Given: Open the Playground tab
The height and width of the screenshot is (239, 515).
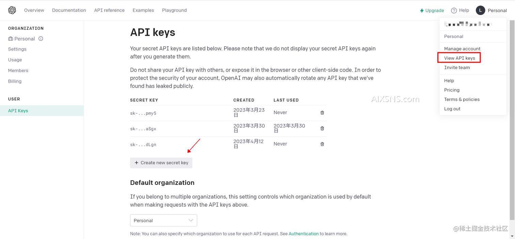Looking at the screenshot, I should (174, 10).
